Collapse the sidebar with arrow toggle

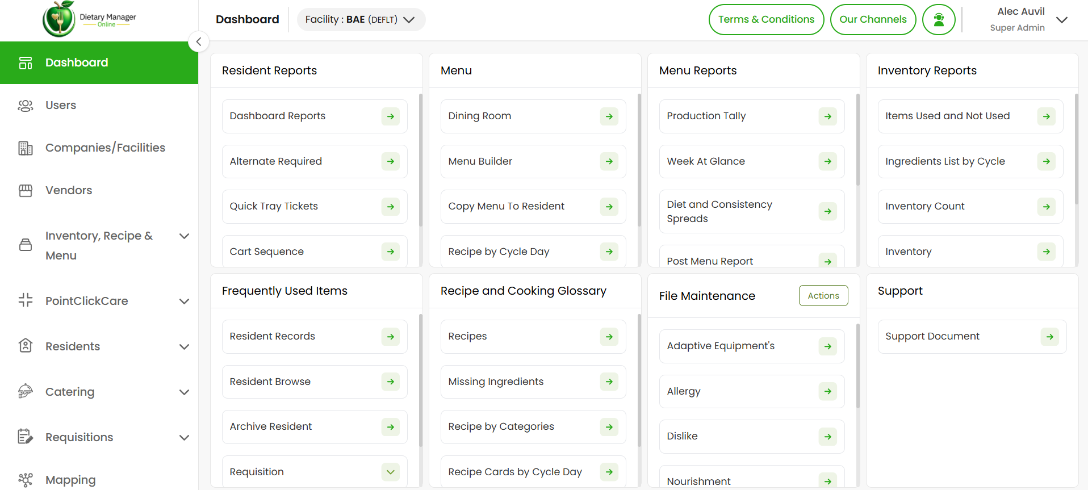tap(199, 41)
